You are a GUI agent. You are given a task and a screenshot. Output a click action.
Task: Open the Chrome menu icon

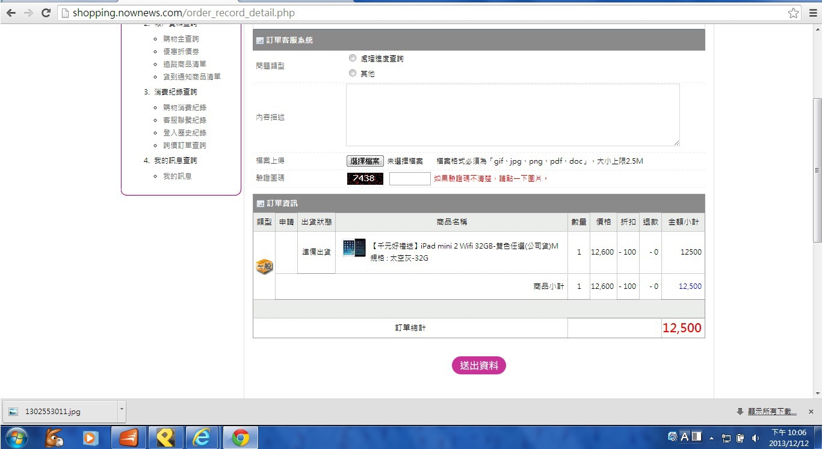coord(812,13)
